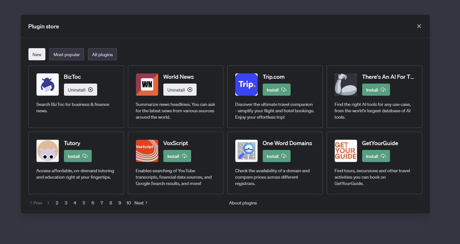Click the Trip.com plugin icon

click(246, 84)
